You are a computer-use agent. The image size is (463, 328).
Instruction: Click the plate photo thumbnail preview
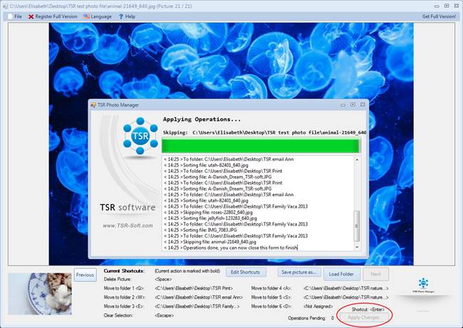tap(39, 294)
